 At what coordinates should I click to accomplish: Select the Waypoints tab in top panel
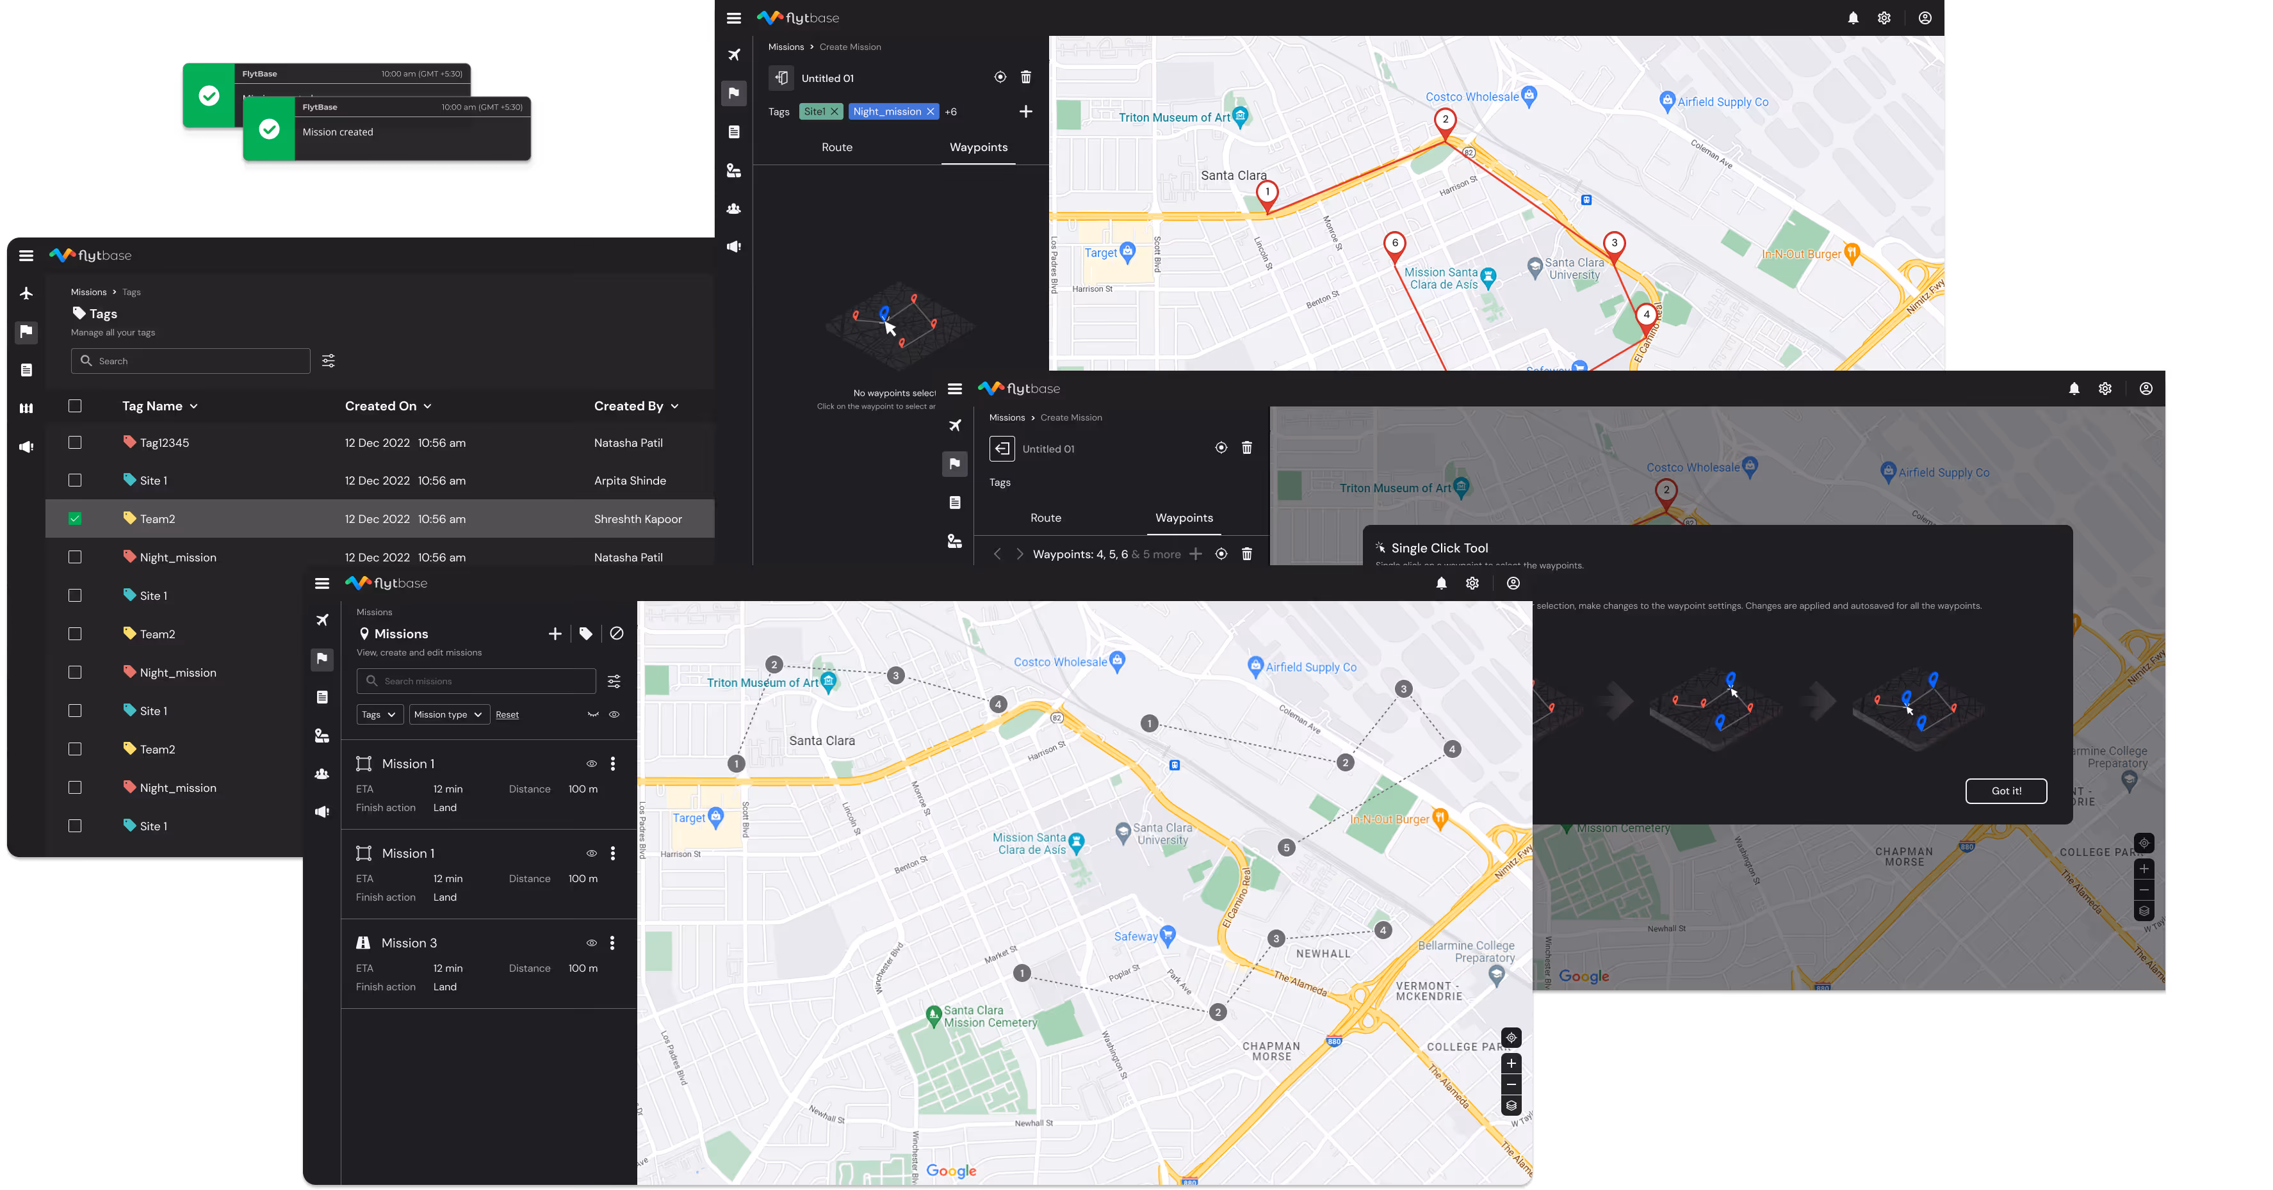click(x=978, y=147)
